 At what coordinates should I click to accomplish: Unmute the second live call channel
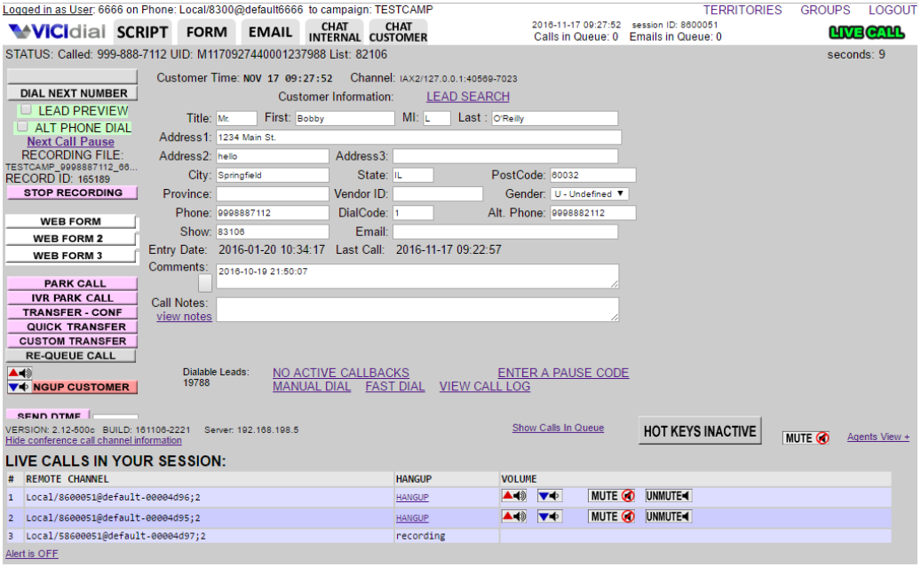tap(669, 516)
